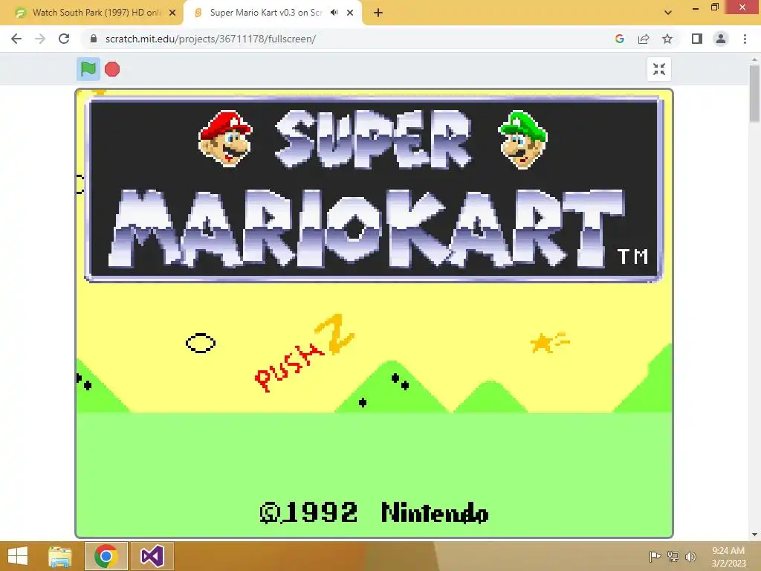
Task: Close the Super Mario Kart tab
Action: (x=350, y=13)
